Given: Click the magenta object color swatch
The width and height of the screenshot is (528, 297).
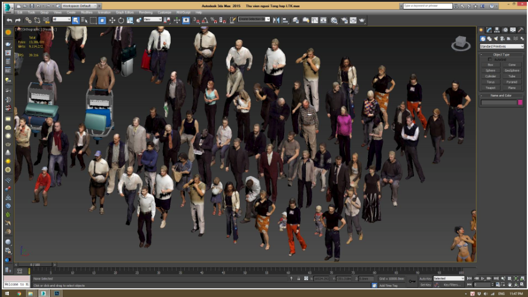Looking at the screenshot, I should point(520,102).
